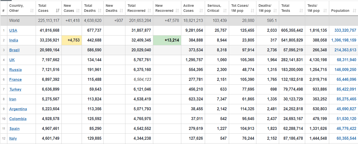The width and height of the screenshot is (358, 144).
Task: Open Iran population link 85,275,465
Action: [346, 99]
